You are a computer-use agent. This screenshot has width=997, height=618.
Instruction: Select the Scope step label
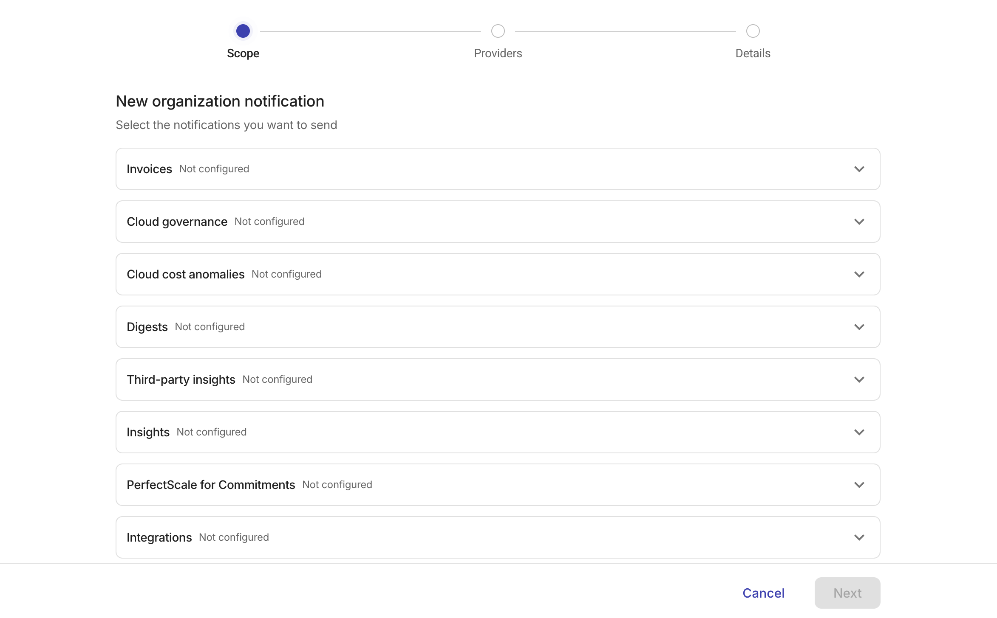coord(243,53)
